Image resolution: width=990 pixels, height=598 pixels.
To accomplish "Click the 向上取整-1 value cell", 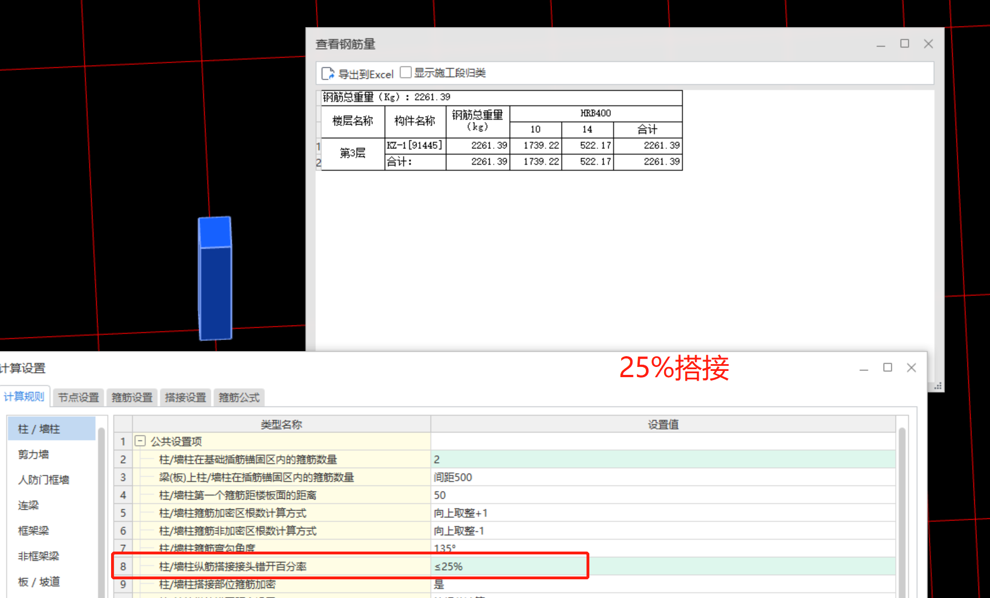I will coord(663,531).
